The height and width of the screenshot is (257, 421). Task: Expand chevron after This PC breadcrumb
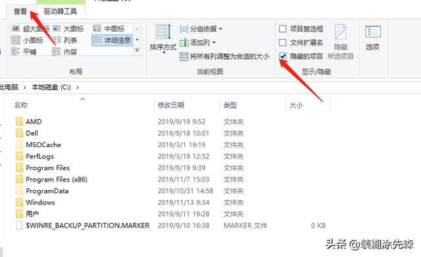pyautogui.click(x=25, y=87)
